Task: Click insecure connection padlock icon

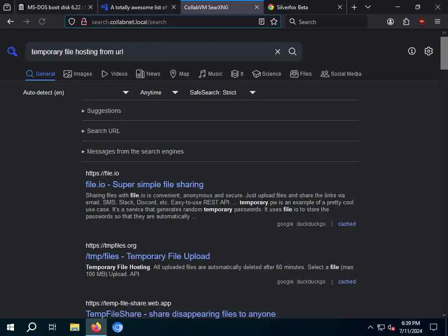Action: coord(84,22)
